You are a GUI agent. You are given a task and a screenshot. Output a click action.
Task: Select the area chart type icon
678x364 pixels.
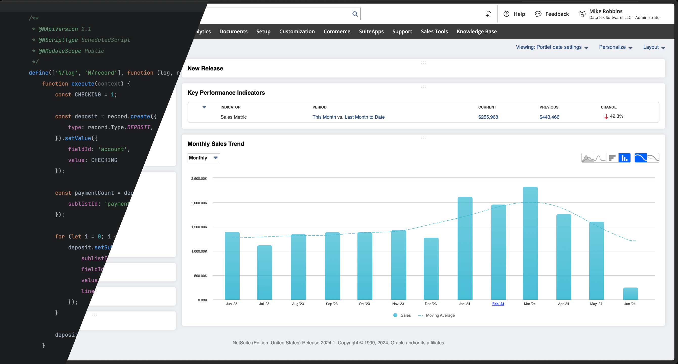[588, 158]
